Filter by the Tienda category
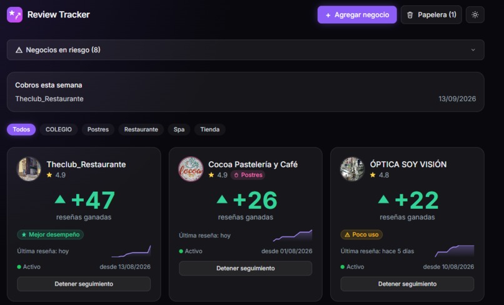Image resolution: width=504 pixels, height=305 pixels. tap(210, 129)
